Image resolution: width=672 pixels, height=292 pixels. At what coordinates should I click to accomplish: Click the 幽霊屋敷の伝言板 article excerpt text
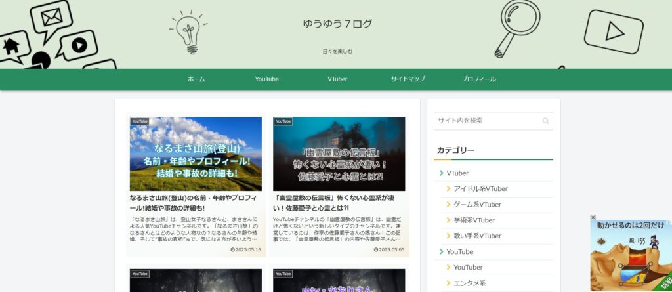pyautogui.click(x=338, y=229)
